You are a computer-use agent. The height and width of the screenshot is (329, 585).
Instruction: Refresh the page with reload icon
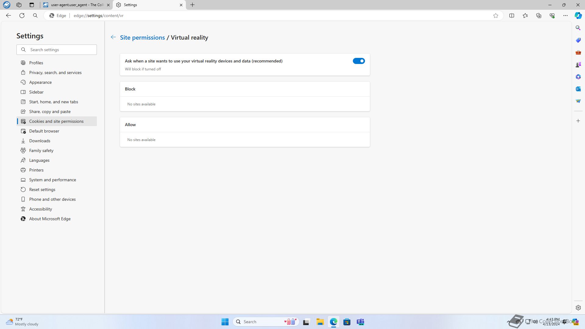pyautogui.click(x=22, y=16)
